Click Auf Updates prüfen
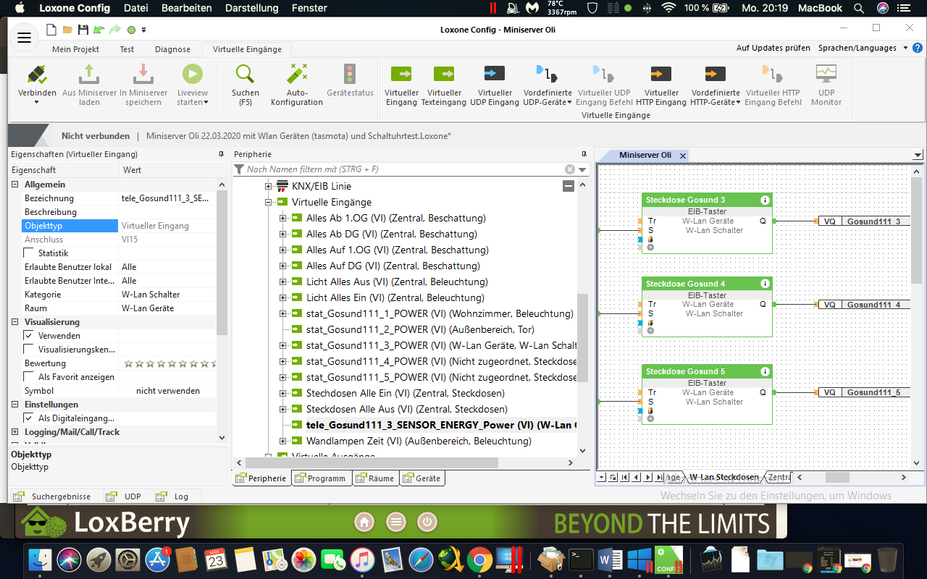Viewport: 927px width, 579px height. 773,48
